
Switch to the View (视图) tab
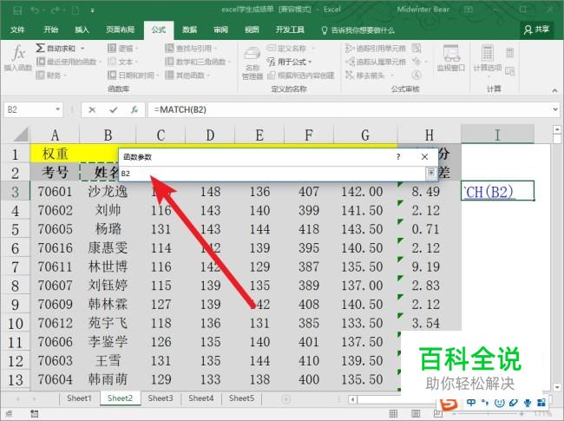pyautogui.click(x=252, y=30)
